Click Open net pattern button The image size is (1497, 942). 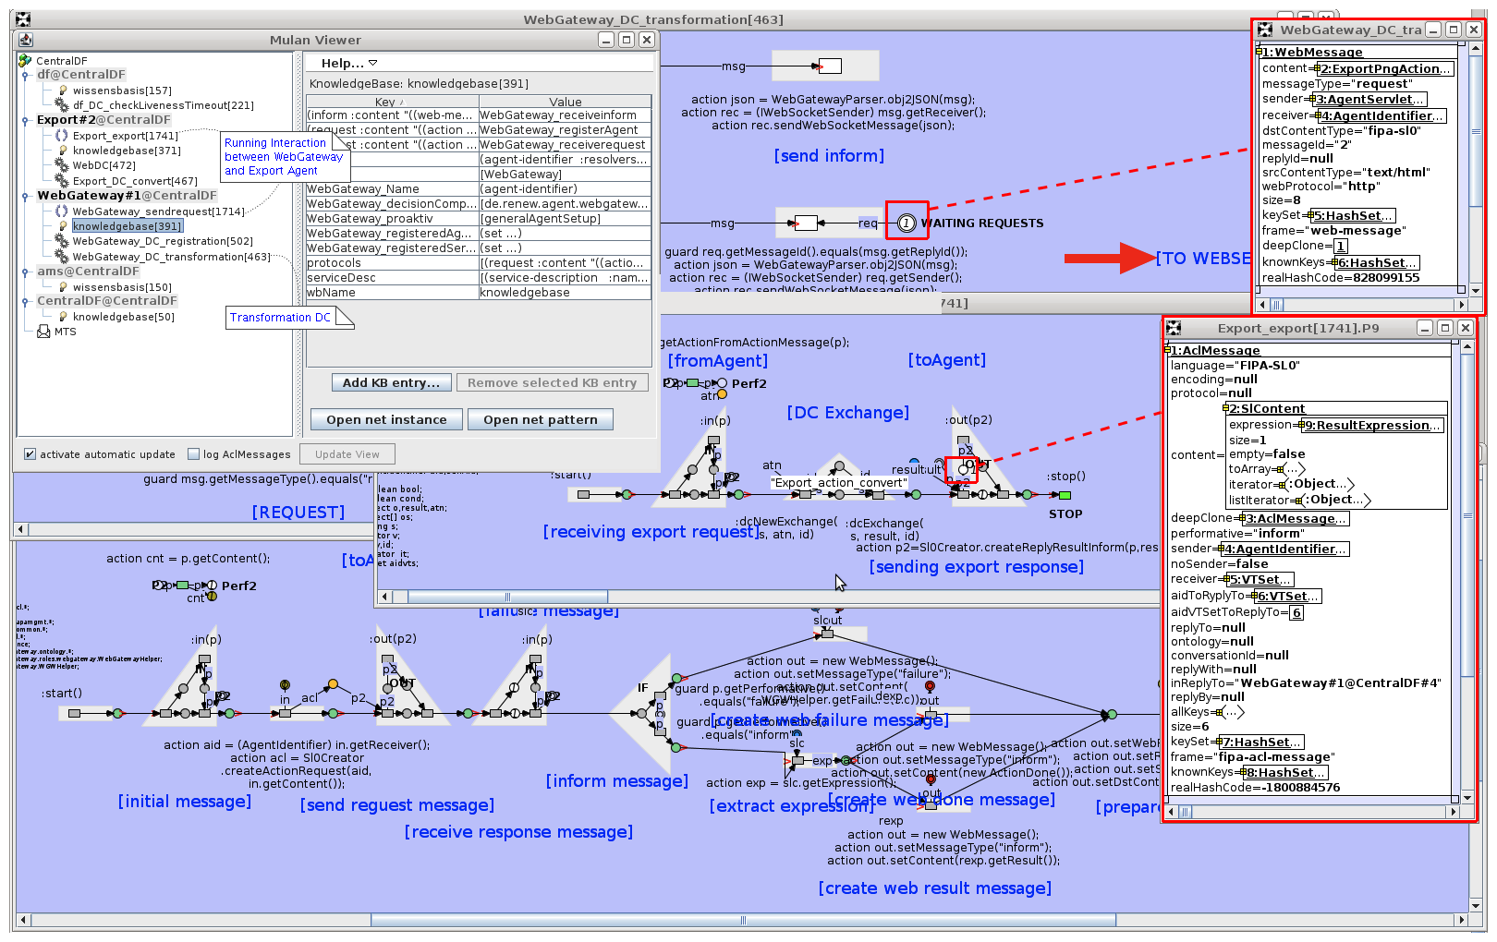[541, 419]
